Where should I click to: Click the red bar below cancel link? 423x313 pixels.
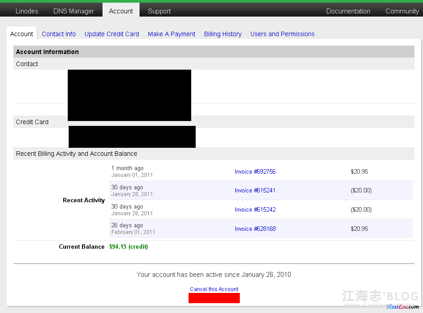[x=214, y=298]
